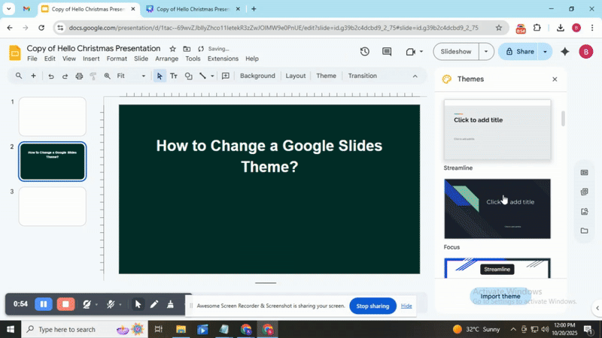This screenshot has height=338, width=602.
Task: Click the Shape tool icon
Action: point(188,76)
